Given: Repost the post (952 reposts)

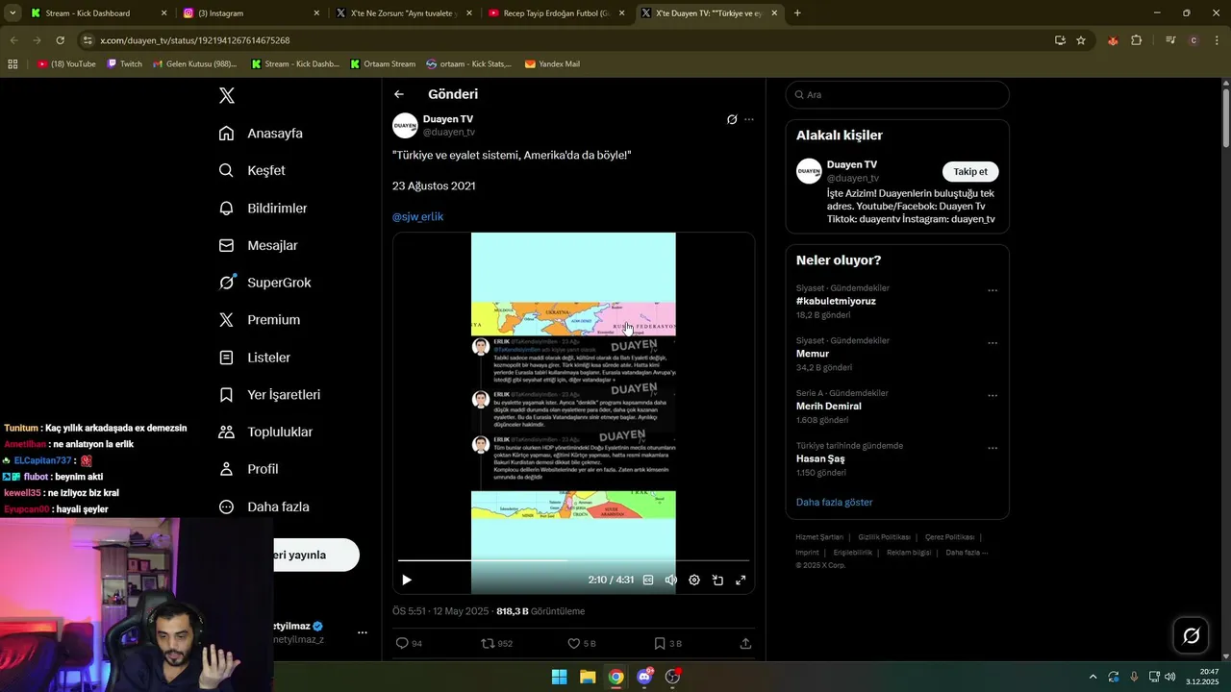Looking at the screenshot, I should (496, 643).
